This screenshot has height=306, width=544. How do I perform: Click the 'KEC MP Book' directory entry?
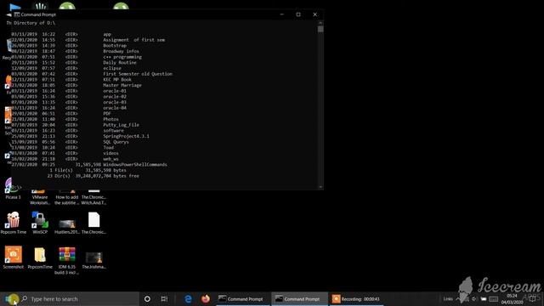pyautogui.click(x=117, y=79)
